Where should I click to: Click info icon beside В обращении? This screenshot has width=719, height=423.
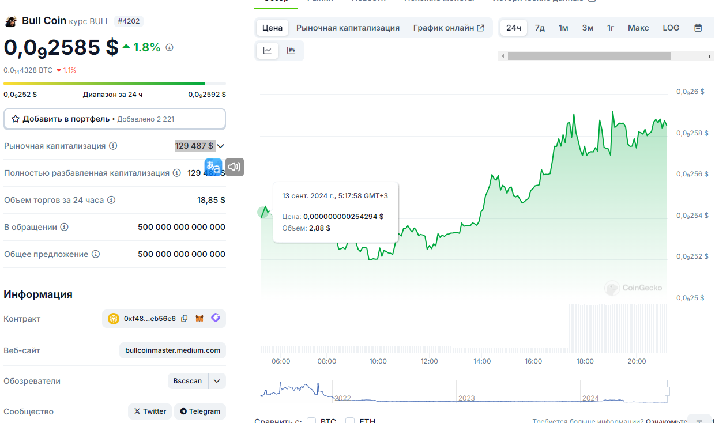coord(65,227)
